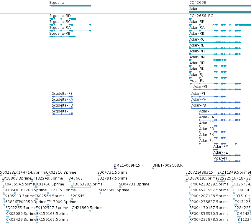Click transcript Scgdelta-RA label
The image size is (251, 224).
pos(60,28)
